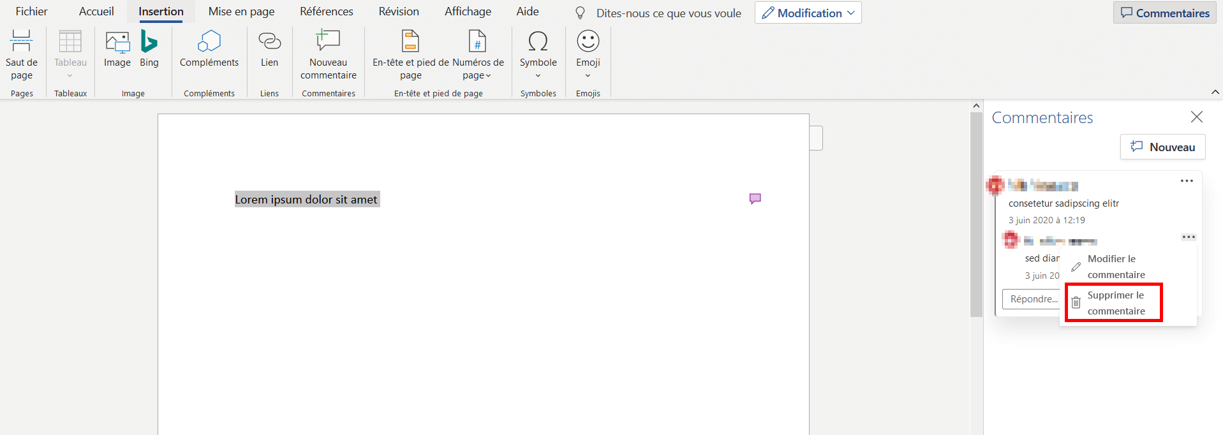The image size is (1223, 435).
Task: Choose Modifier le commentaire from the menu
Action: [x=1127, y=267]
